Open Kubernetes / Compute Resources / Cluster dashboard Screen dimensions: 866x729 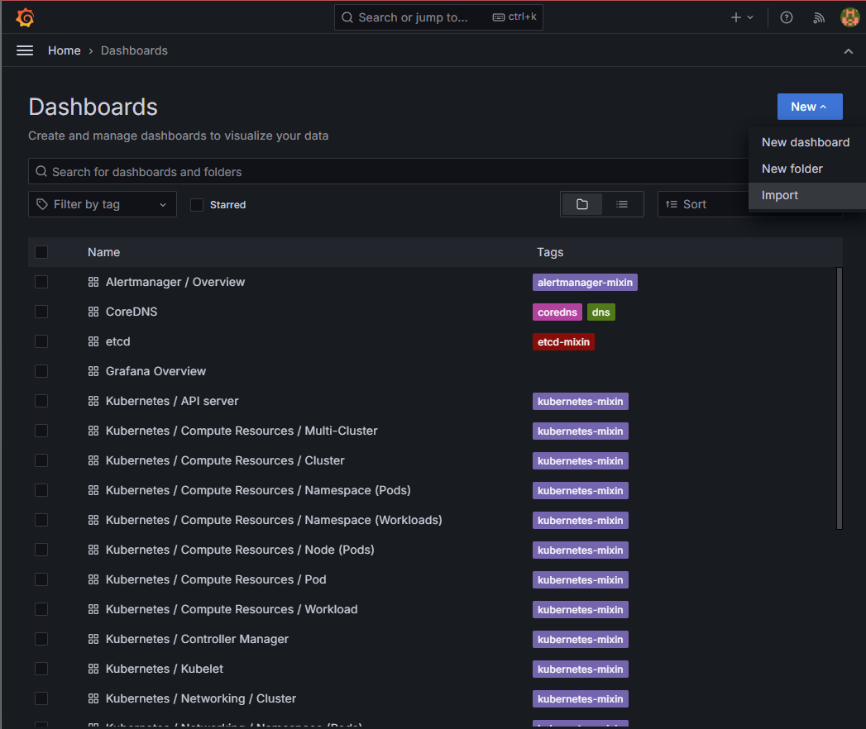tap(225, 461)
